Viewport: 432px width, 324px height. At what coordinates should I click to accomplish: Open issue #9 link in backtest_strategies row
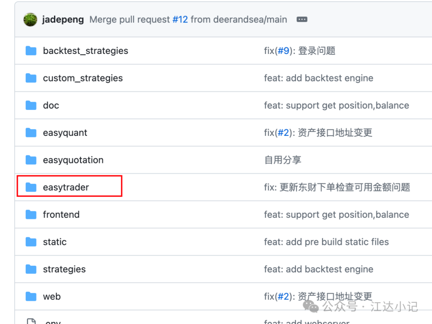(283, 51)
